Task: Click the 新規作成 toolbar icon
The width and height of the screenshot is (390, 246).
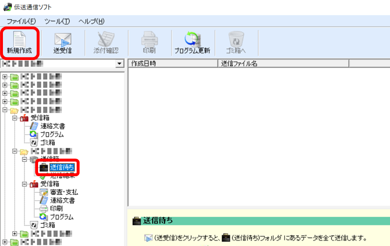Action: [20, 42]
